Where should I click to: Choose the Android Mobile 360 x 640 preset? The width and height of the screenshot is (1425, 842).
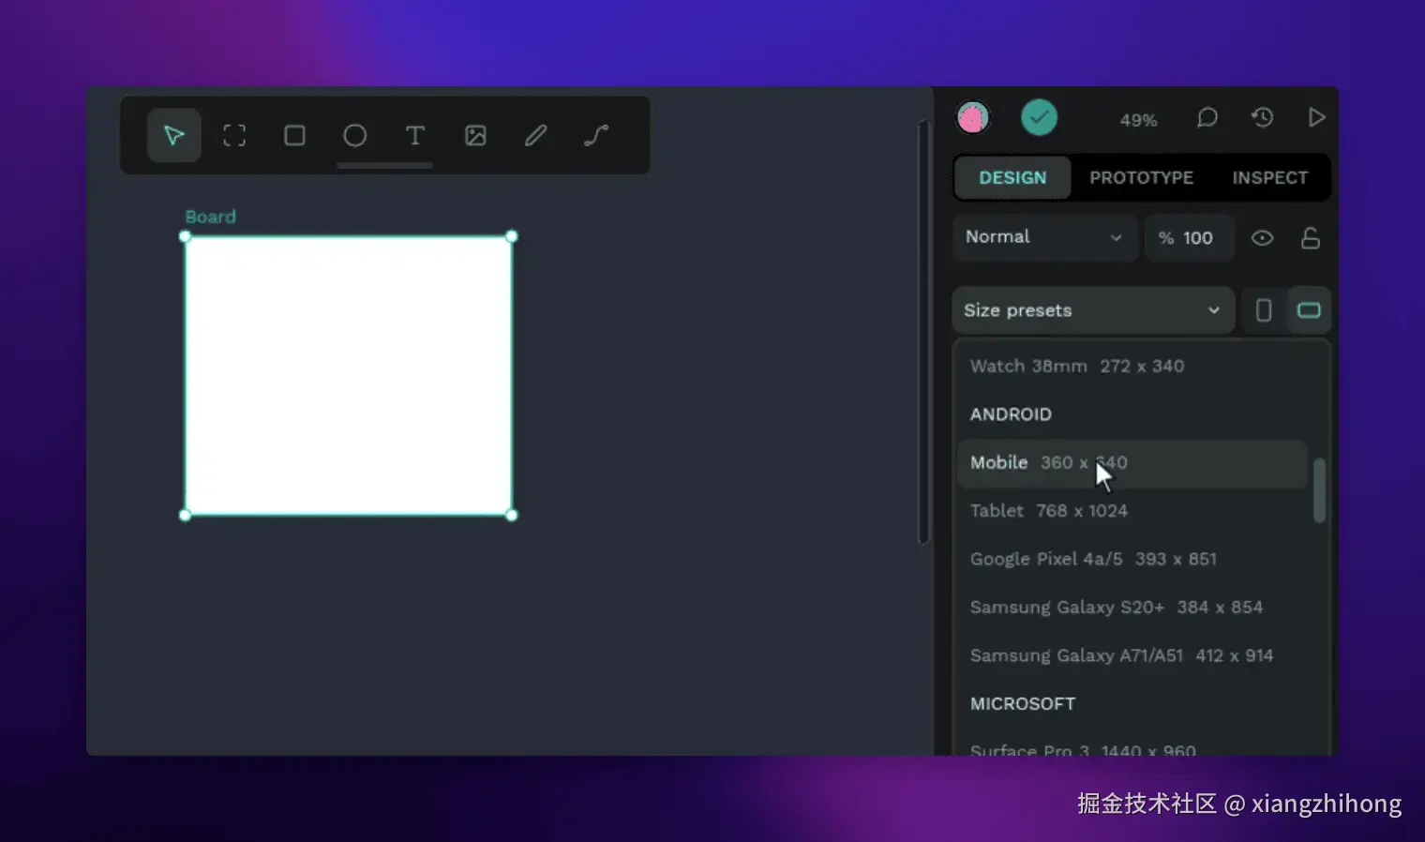coord(1132,462)
